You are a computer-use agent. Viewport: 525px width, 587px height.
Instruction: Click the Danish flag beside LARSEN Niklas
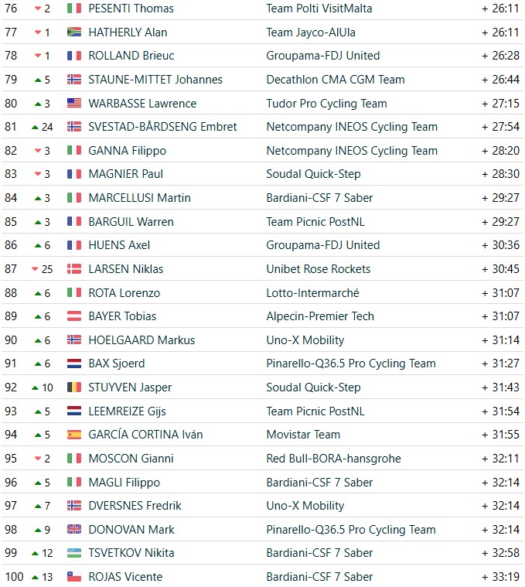74,269
